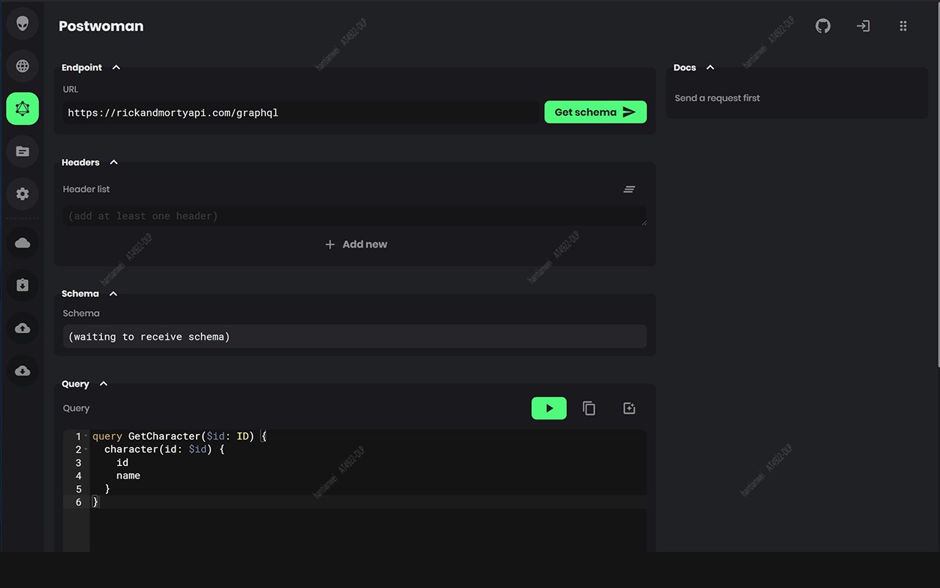Open the alien logo home icon
Viewport: 940px width, 588px height.
pos(23,24)
